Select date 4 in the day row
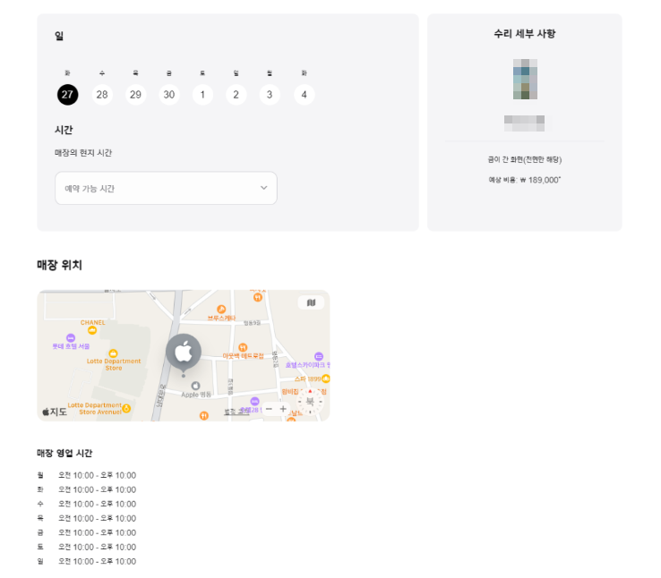The height and width of the screenshot is (578, 661). 305,95
